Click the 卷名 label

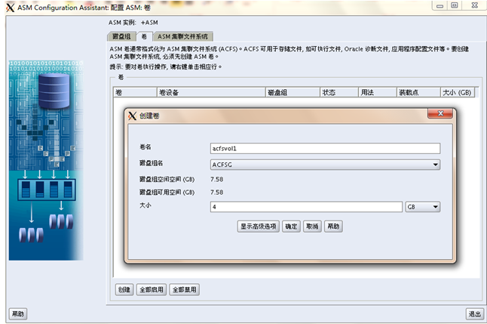click(x=145, y=147)
